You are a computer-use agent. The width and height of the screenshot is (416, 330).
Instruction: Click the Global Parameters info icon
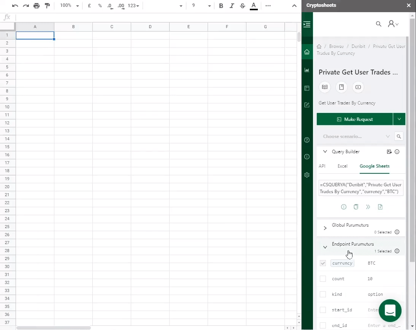(x=397, y=232)
